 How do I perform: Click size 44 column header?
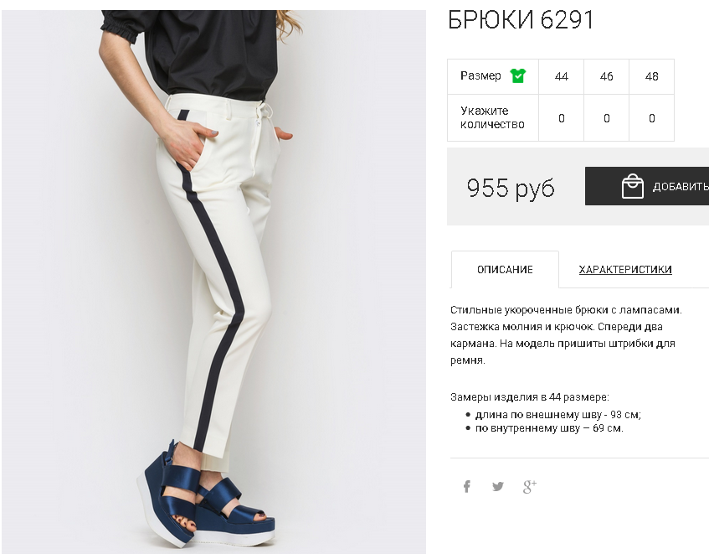(x=561, y=76)
